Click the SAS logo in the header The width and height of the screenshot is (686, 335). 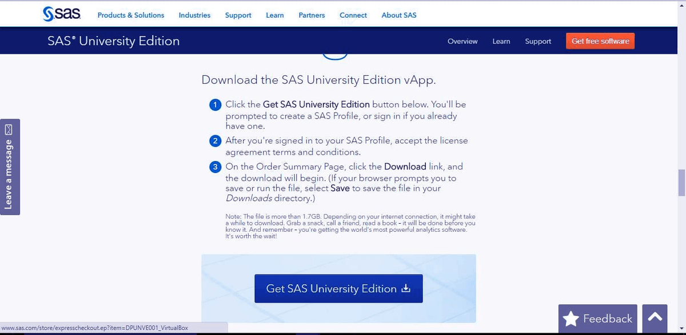pos(62,14)
